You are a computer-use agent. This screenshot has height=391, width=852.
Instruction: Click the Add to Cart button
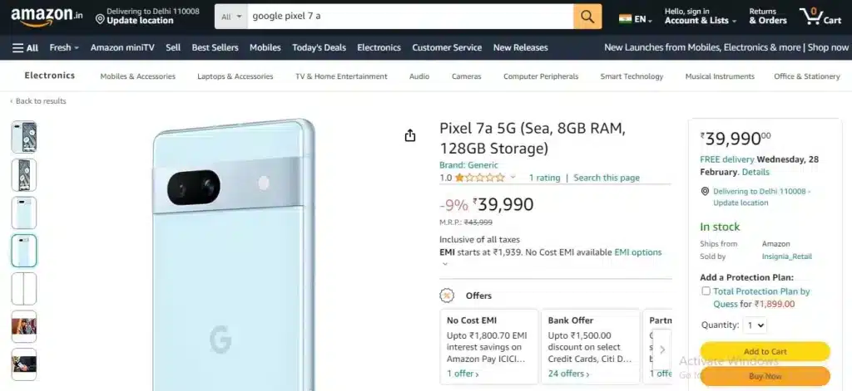(765, 351)
